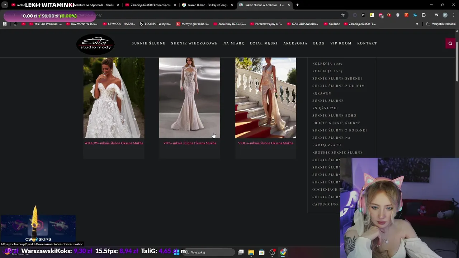
Task: Expand the tab search dropdown arrow
Action: pos(5,5)
